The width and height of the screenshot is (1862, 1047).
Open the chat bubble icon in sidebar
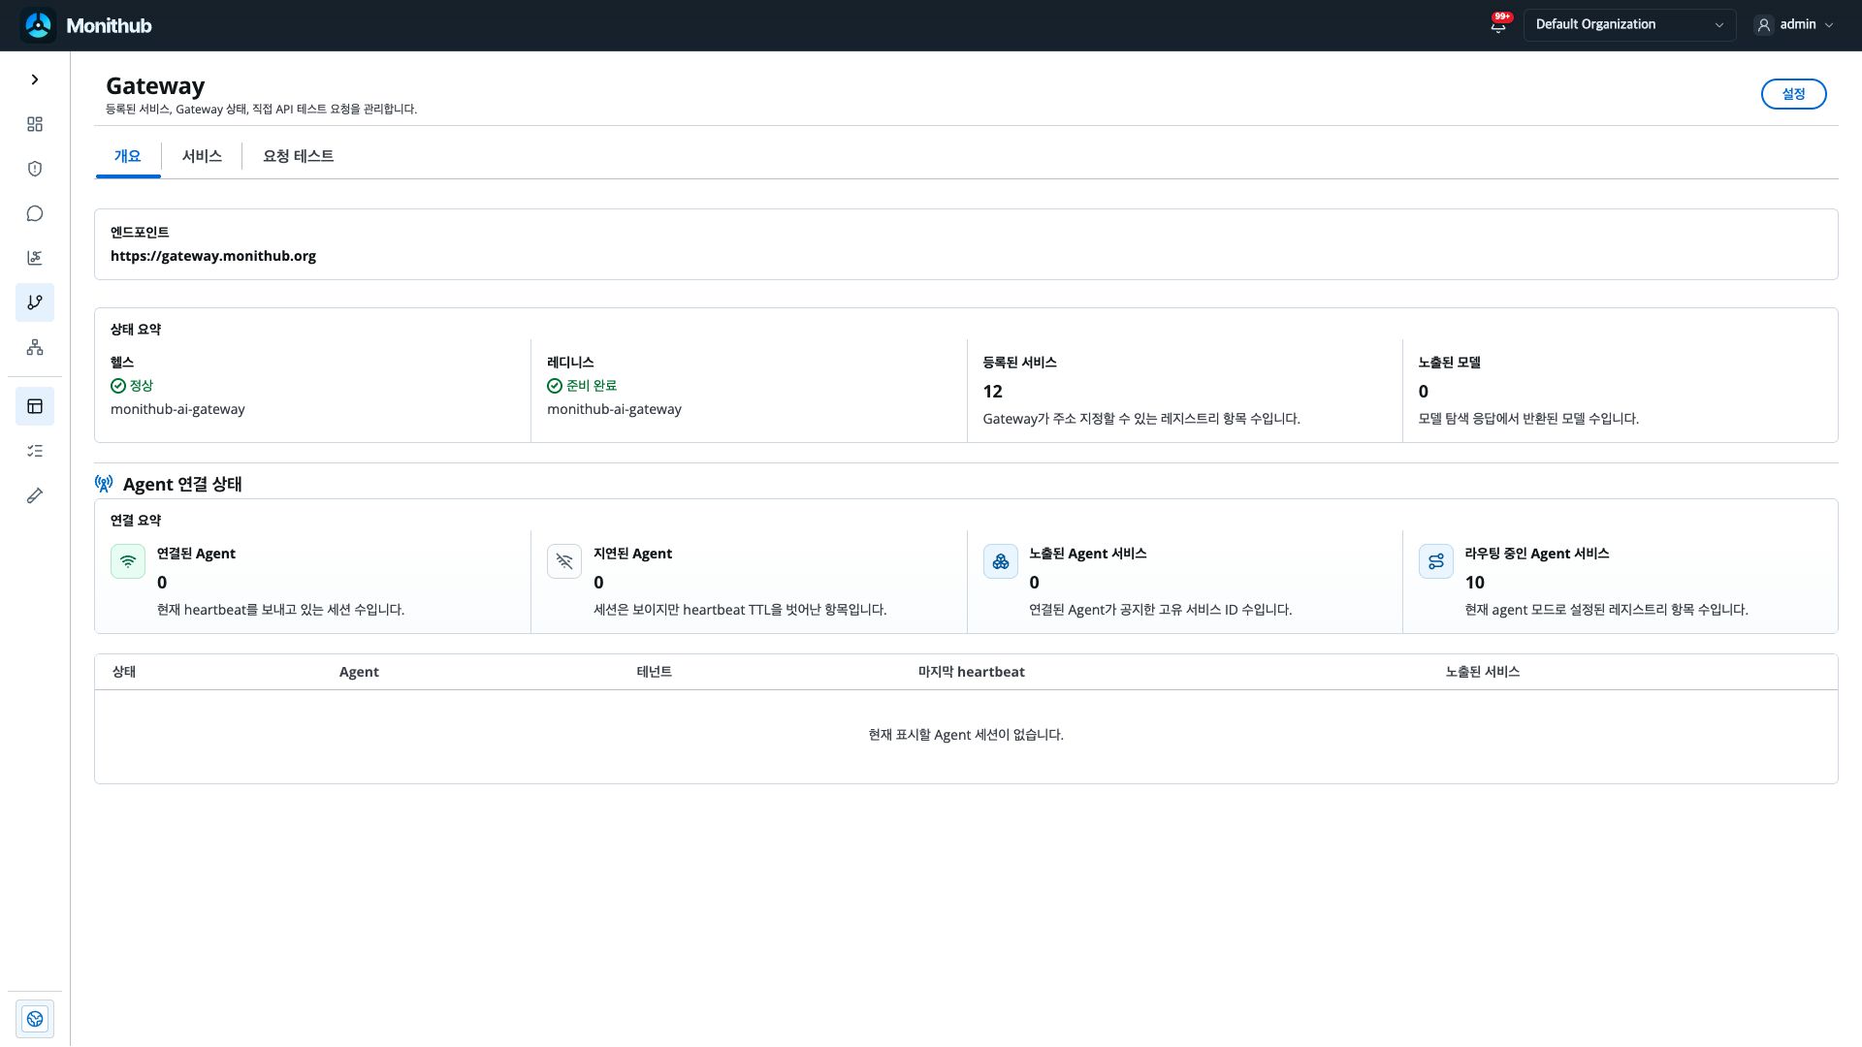pos(35,213)
